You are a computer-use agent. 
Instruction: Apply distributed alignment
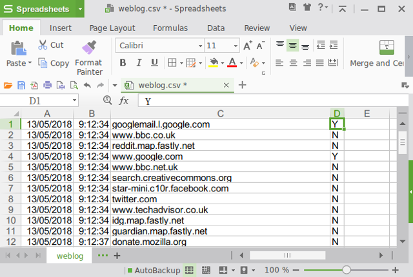click(333, 62)
